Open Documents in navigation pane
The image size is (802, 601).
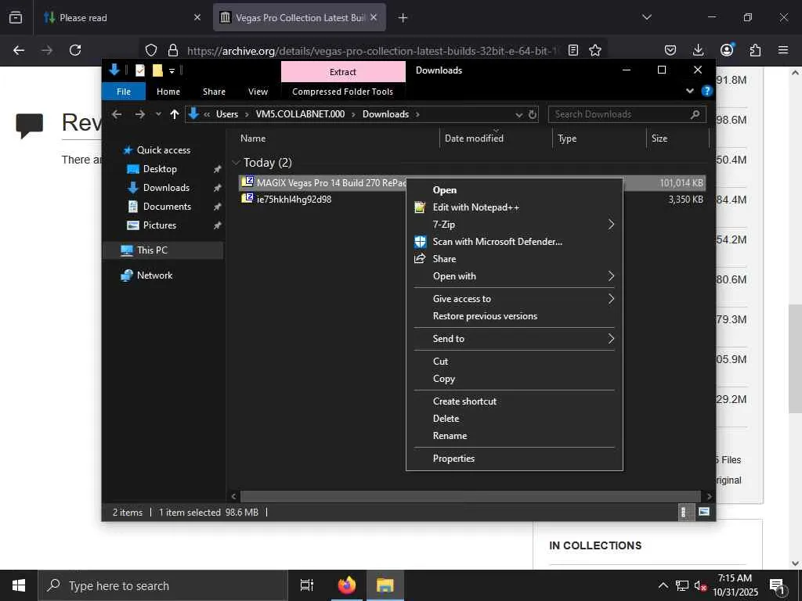click(167, 207)
